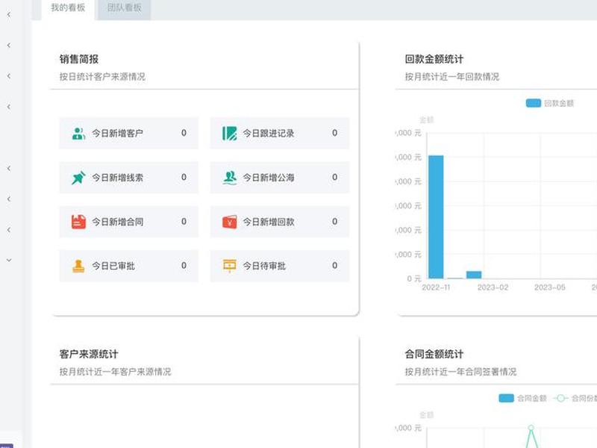The image size is (597, 448).
Task: Click the 0 count in 今日待审批 card
Action: [x=334, y=266]
